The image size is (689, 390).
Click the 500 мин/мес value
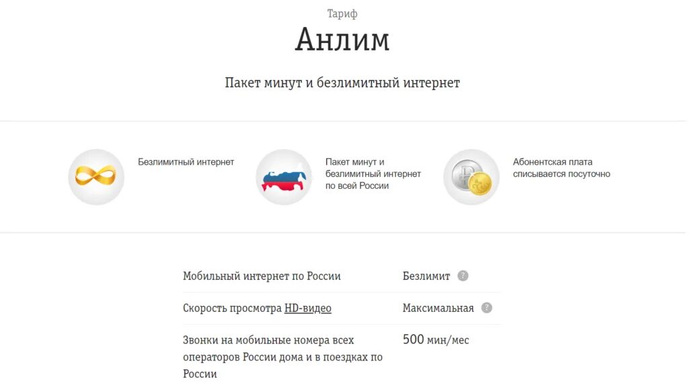point(436,340)
